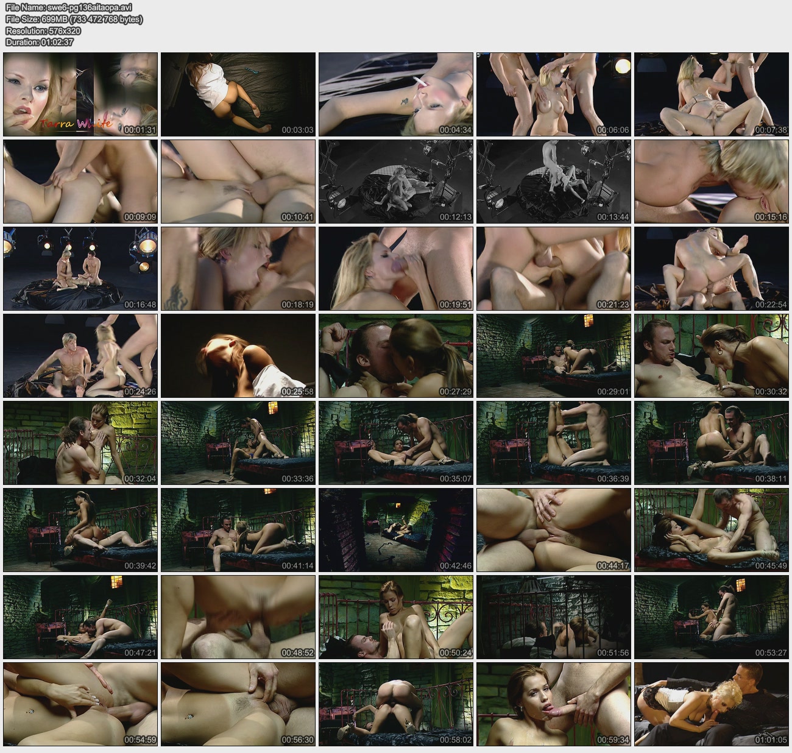The image size is (792, 753).
Task: Click the 00:22:54 timestamp label
Action: [x=770, y=305]
